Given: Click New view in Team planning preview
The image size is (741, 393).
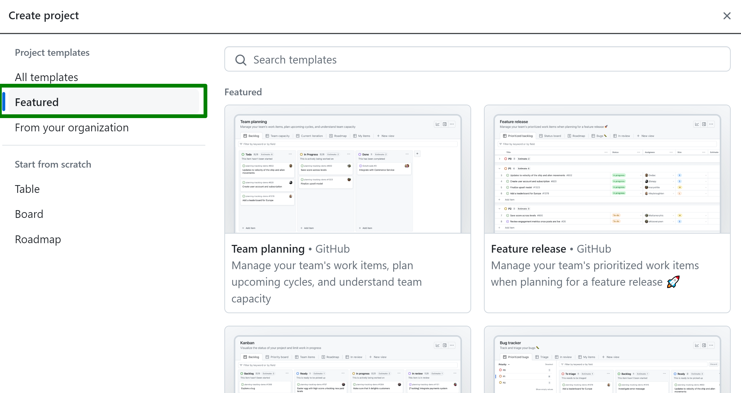Looking at the screenshot, I should pyautogui.click(x=385, y=136).
